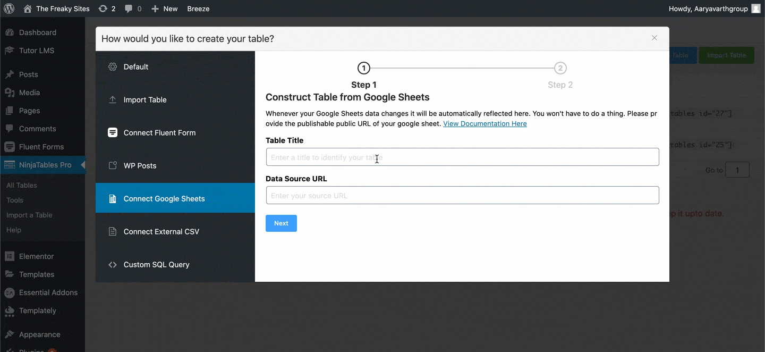
Task: Open the comments bubble icon in admin bar
Action: click(129, 9)
